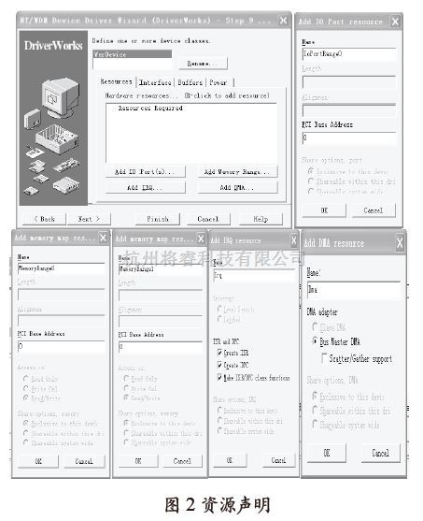Click the Add DMA button
Image resolution: width=423 pixels, height=521 pixels.
pyautogui.click(x=237, y=187)
